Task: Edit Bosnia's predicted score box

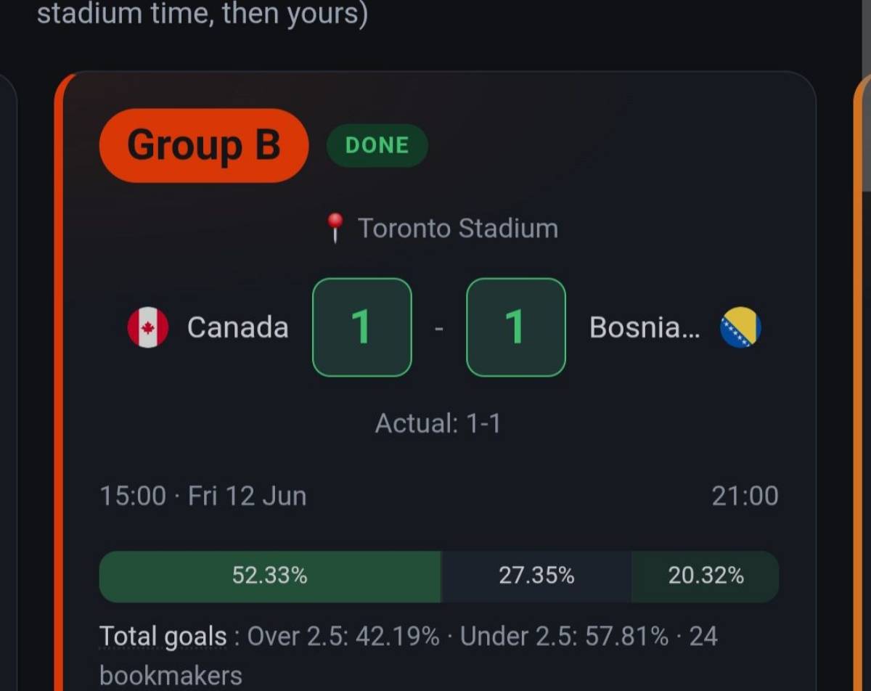Action: point(515,327)
